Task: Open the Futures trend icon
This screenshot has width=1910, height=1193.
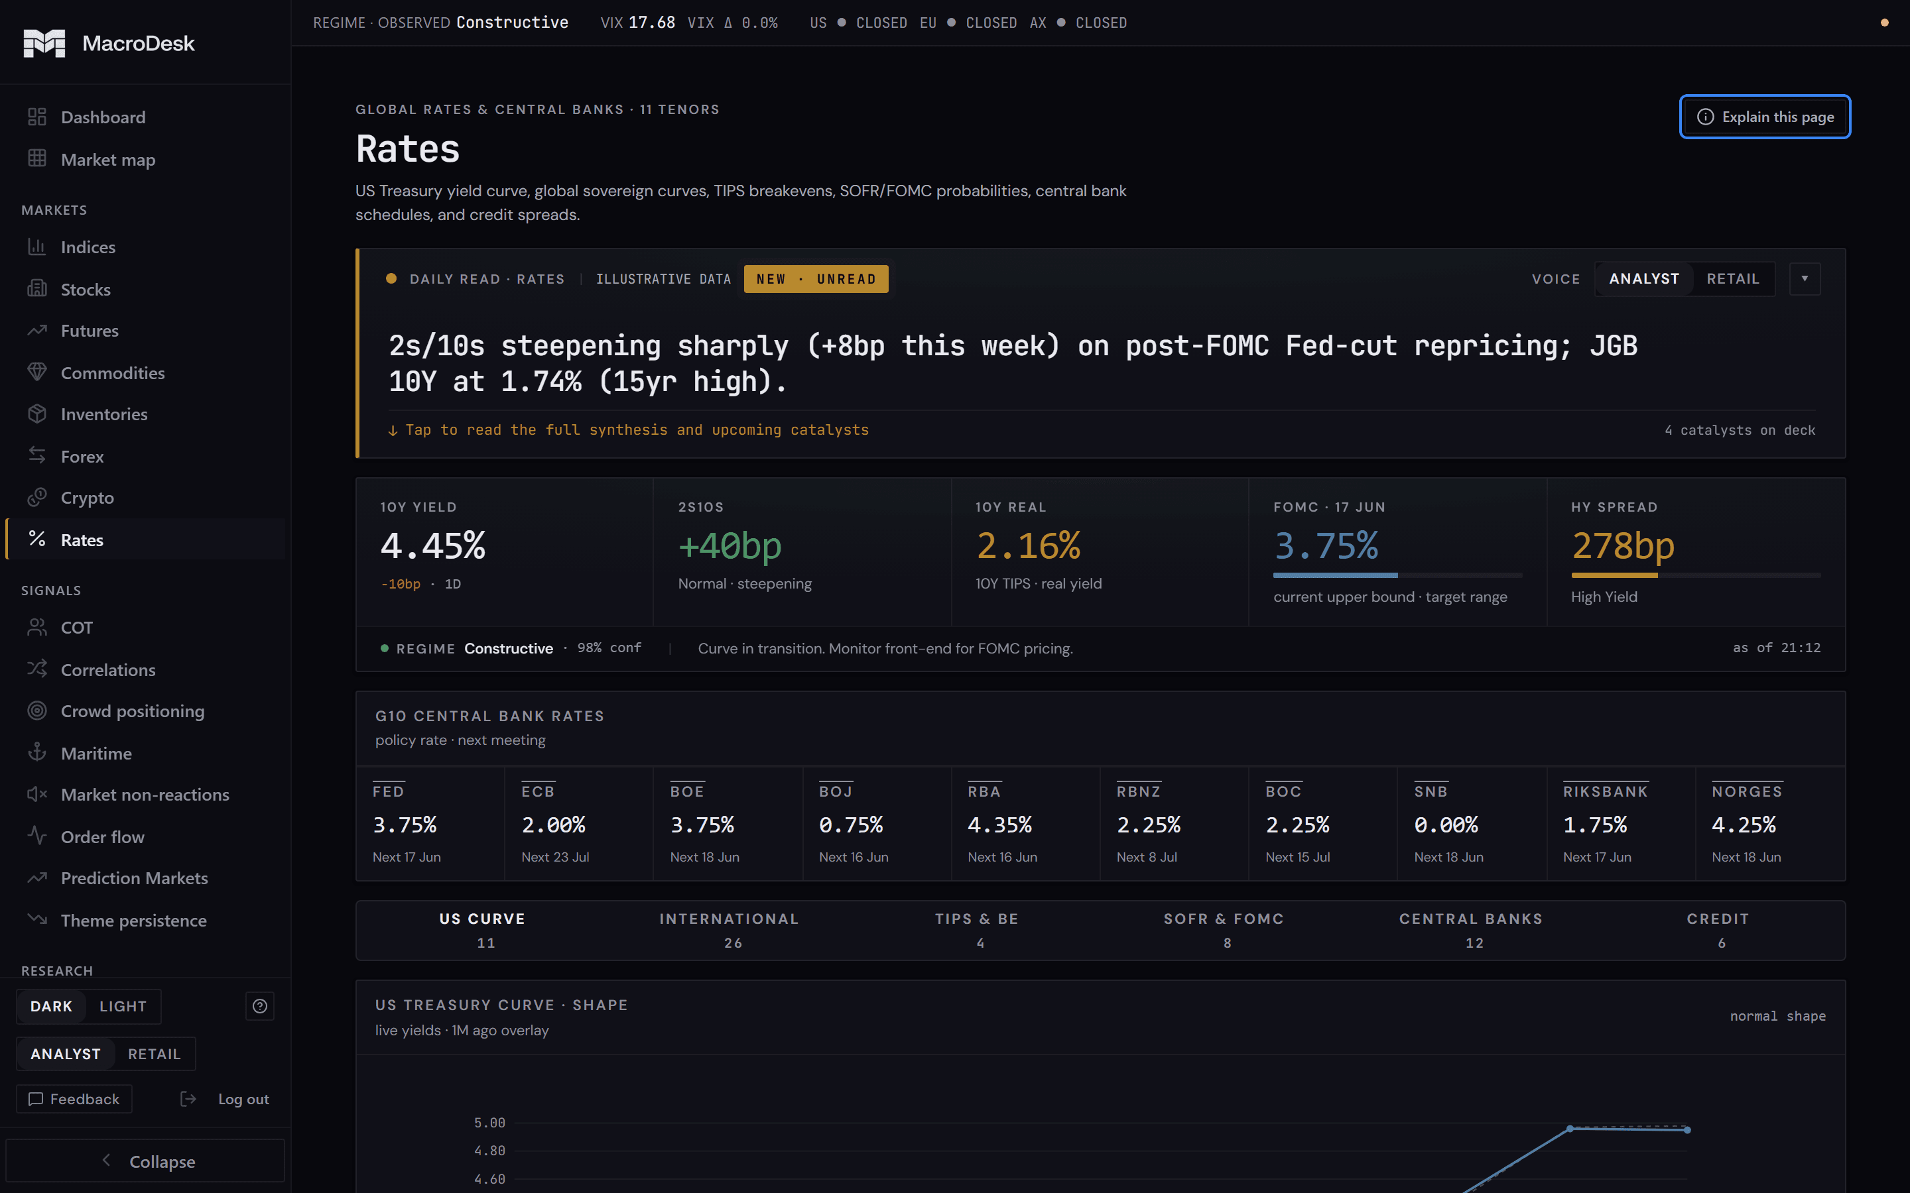Action: (x=37, y=331)
